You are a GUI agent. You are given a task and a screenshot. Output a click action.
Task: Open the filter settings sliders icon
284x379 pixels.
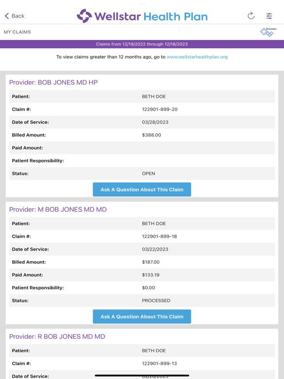269,16
